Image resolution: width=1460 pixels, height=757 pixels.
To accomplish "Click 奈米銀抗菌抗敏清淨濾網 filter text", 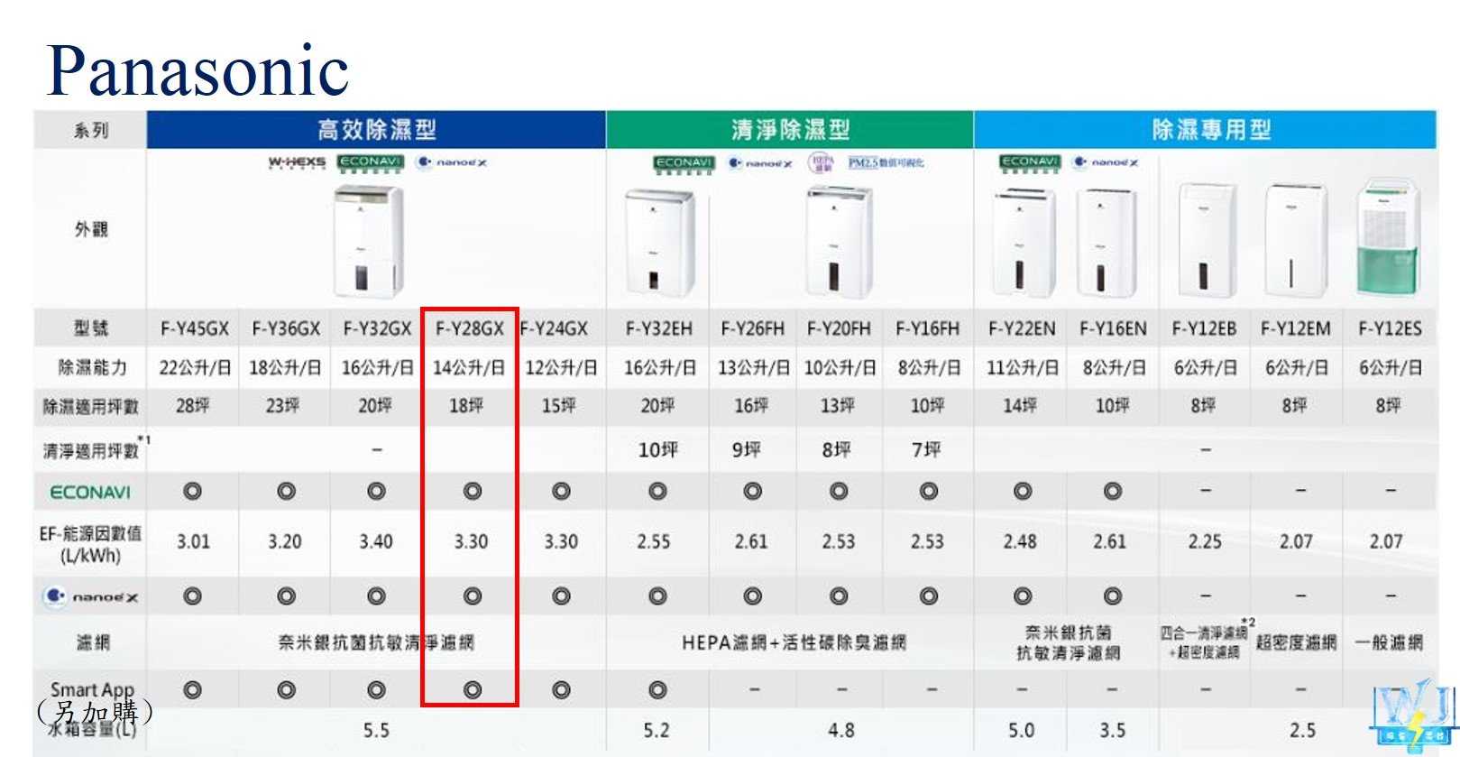I will (376, 643).
